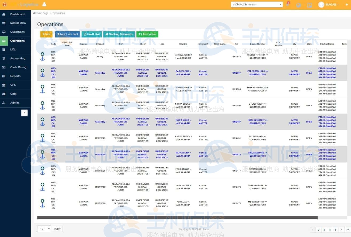Go to page 3 in the pagination

click(x=324, y=230)
